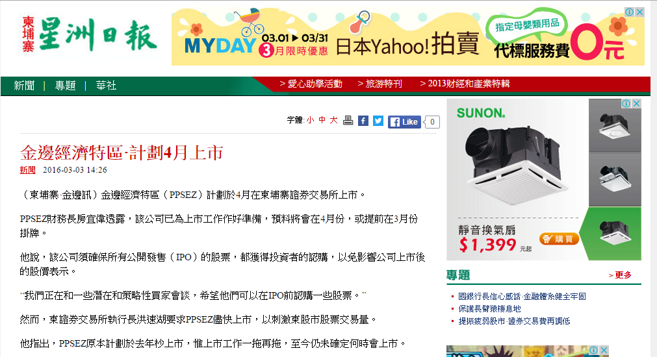657x357 pixels.
Task: Open the 華社 menu item
Action: click(x=106, y=86)
